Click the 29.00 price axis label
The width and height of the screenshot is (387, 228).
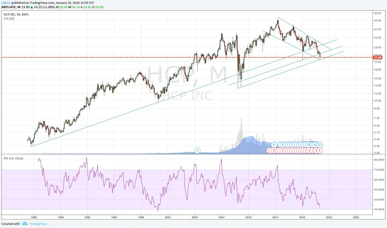point(377,47)
